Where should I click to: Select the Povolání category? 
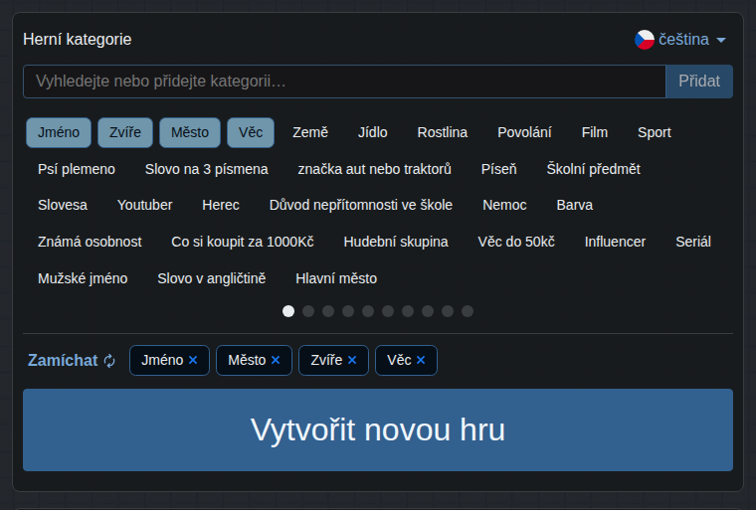click(x=524, y=132)
